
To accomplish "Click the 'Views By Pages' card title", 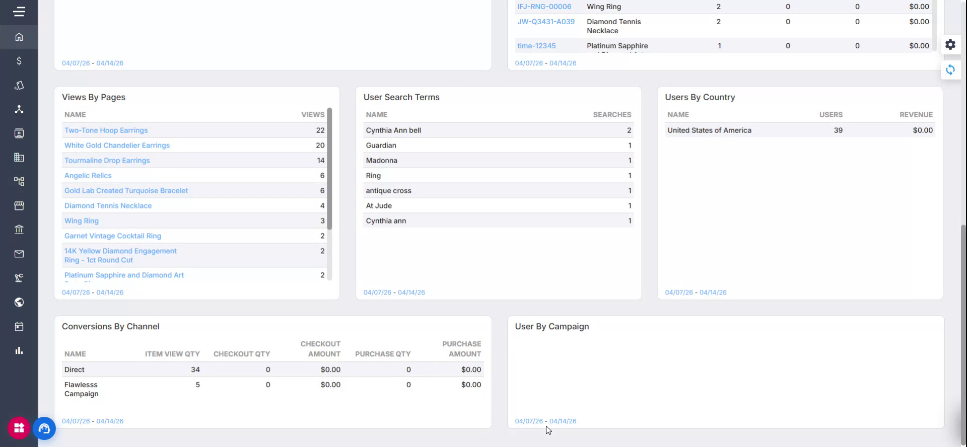I will (94, 97).
